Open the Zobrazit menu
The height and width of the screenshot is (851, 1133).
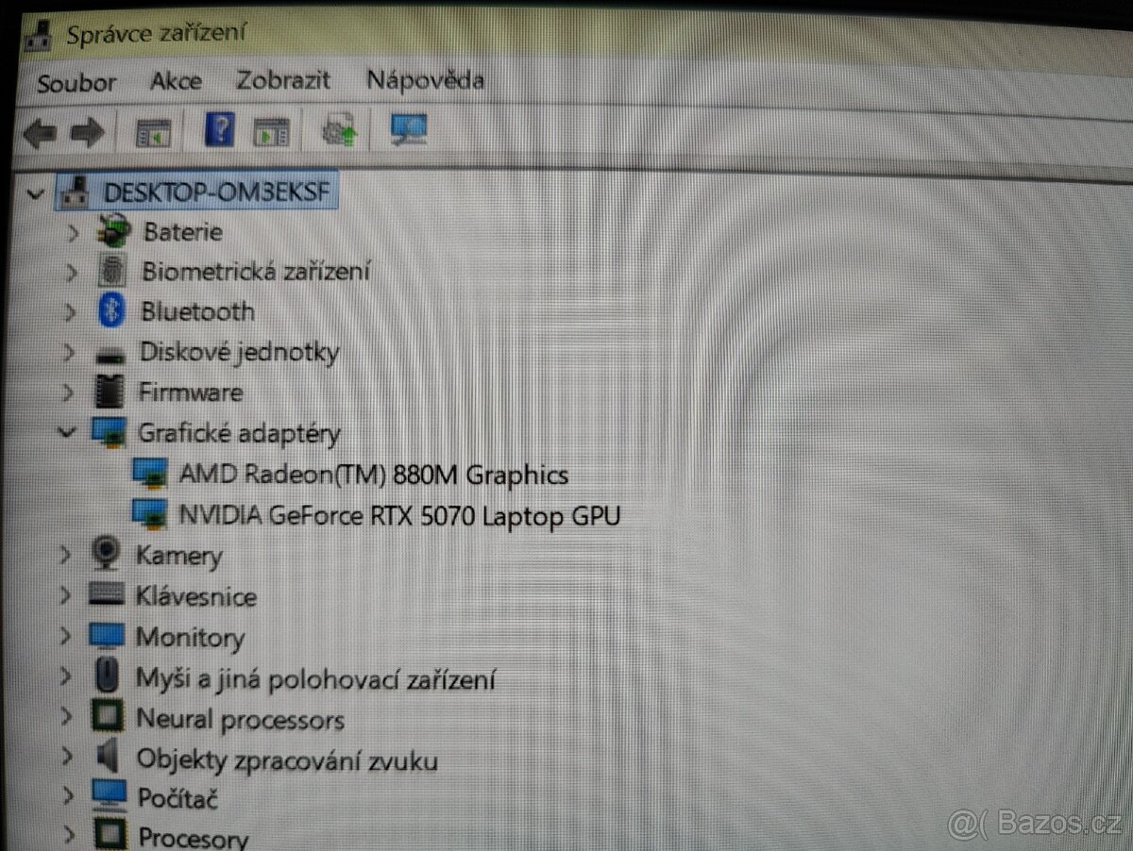coord(283,80)
